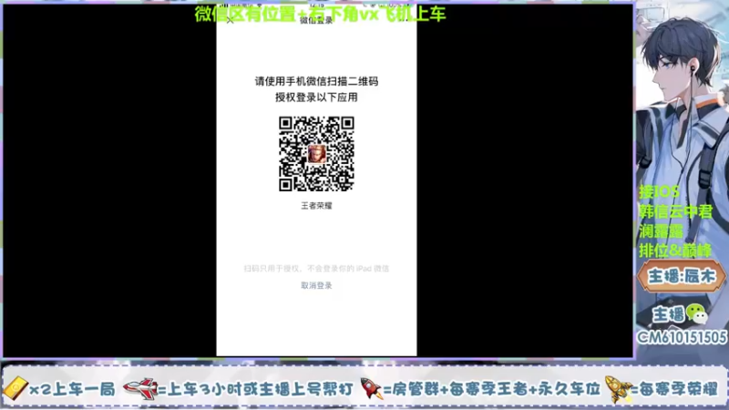Click the gold bar gift icon

[15, 388]
